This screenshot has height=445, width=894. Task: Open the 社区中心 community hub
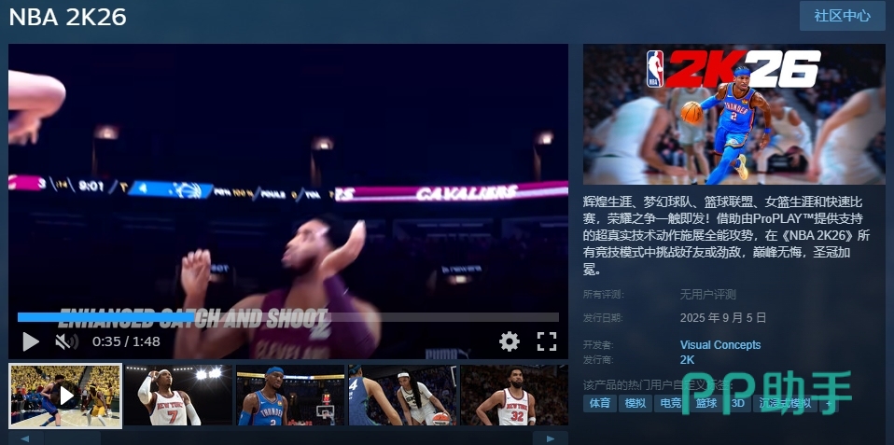[x=842, y=16]
